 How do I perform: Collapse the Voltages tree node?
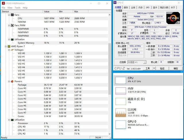[x=9, y=50]
